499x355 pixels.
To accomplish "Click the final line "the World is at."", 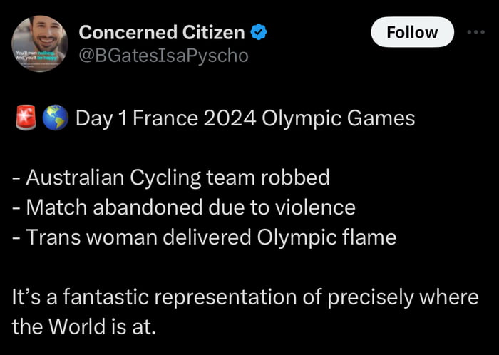I will [x=83, y=327].
